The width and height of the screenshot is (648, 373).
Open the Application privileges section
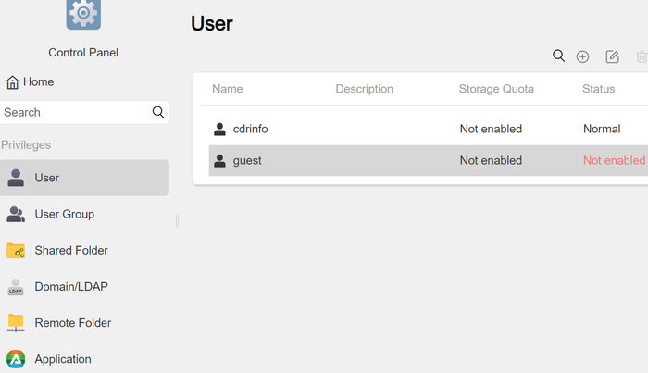[x=62, y=359]
